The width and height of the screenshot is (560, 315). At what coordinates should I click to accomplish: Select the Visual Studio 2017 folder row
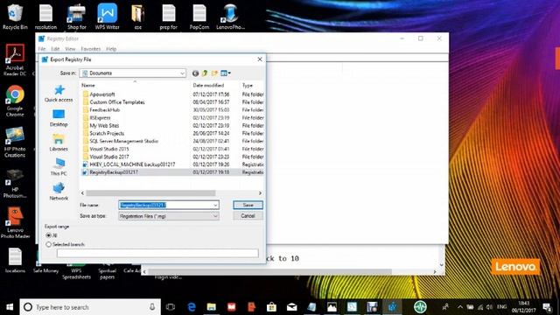tap(173, 157)
